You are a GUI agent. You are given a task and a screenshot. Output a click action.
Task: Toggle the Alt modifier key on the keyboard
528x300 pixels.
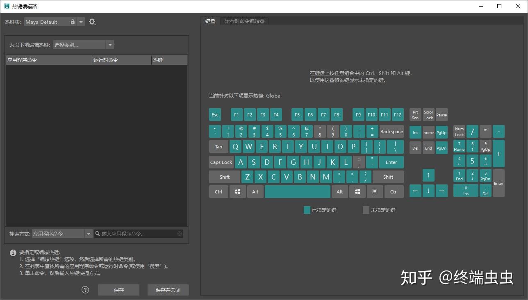pos(255,191)
